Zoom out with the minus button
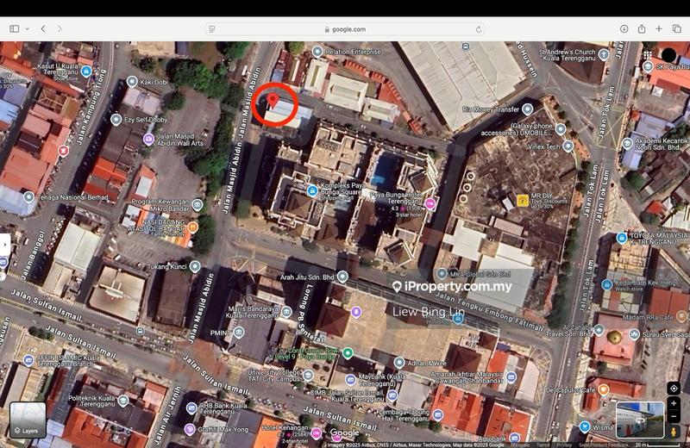 (x=674, y=415)
